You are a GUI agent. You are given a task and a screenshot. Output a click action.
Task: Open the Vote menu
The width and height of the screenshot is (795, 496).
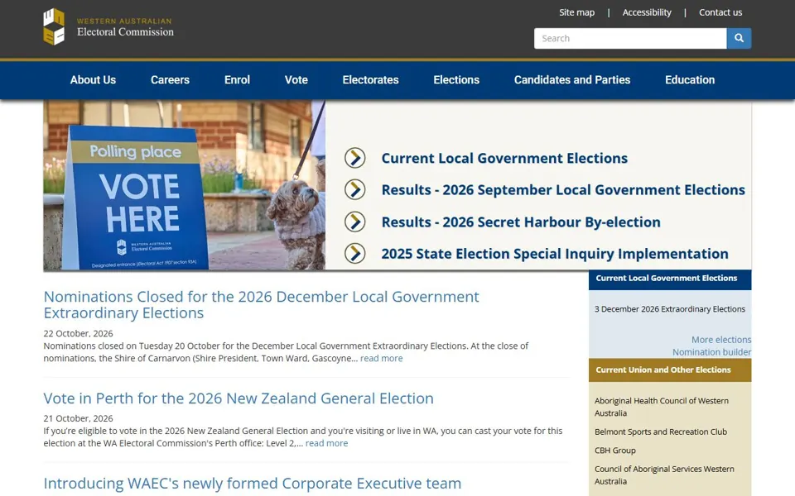(296, 80)
